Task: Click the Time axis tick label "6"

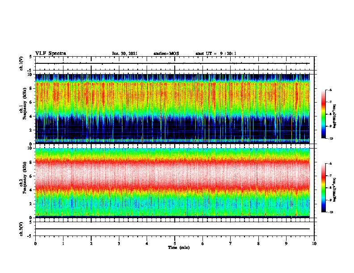Action: (203, 244)
